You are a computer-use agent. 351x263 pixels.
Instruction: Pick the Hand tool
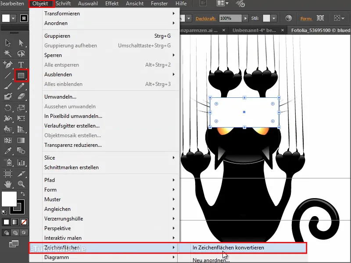(8, 184)
